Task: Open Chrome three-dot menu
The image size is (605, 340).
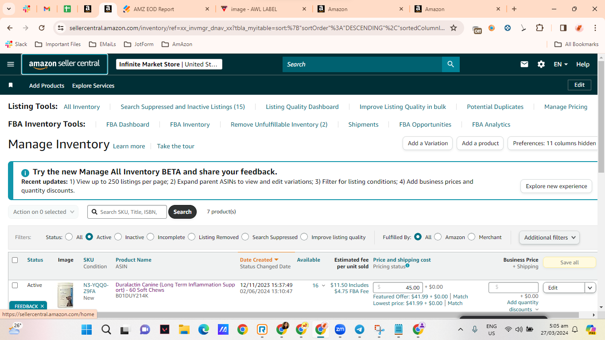Action: pyautogui.click(x=594, y=28)
